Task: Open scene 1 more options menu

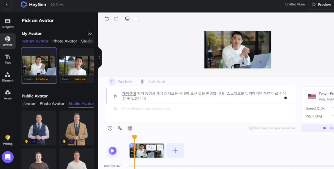Action: (160, 147)
